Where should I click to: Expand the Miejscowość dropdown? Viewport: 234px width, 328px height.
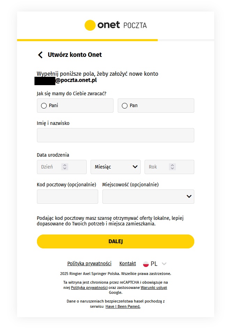(x=148, y=196)
